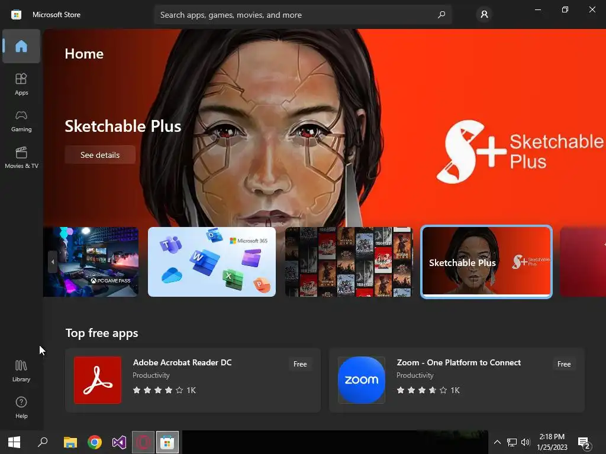Image resolution: width=606 pixels, height=454 pixels.
Task: Click Free button for Adobe Acrobat
Action: coord(300,364)
